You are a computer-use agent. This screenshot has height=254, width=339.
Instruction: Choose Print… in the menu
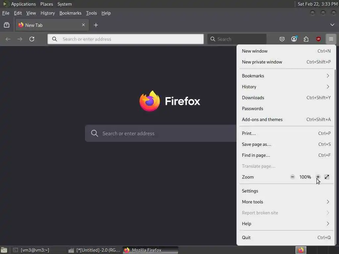286,133
